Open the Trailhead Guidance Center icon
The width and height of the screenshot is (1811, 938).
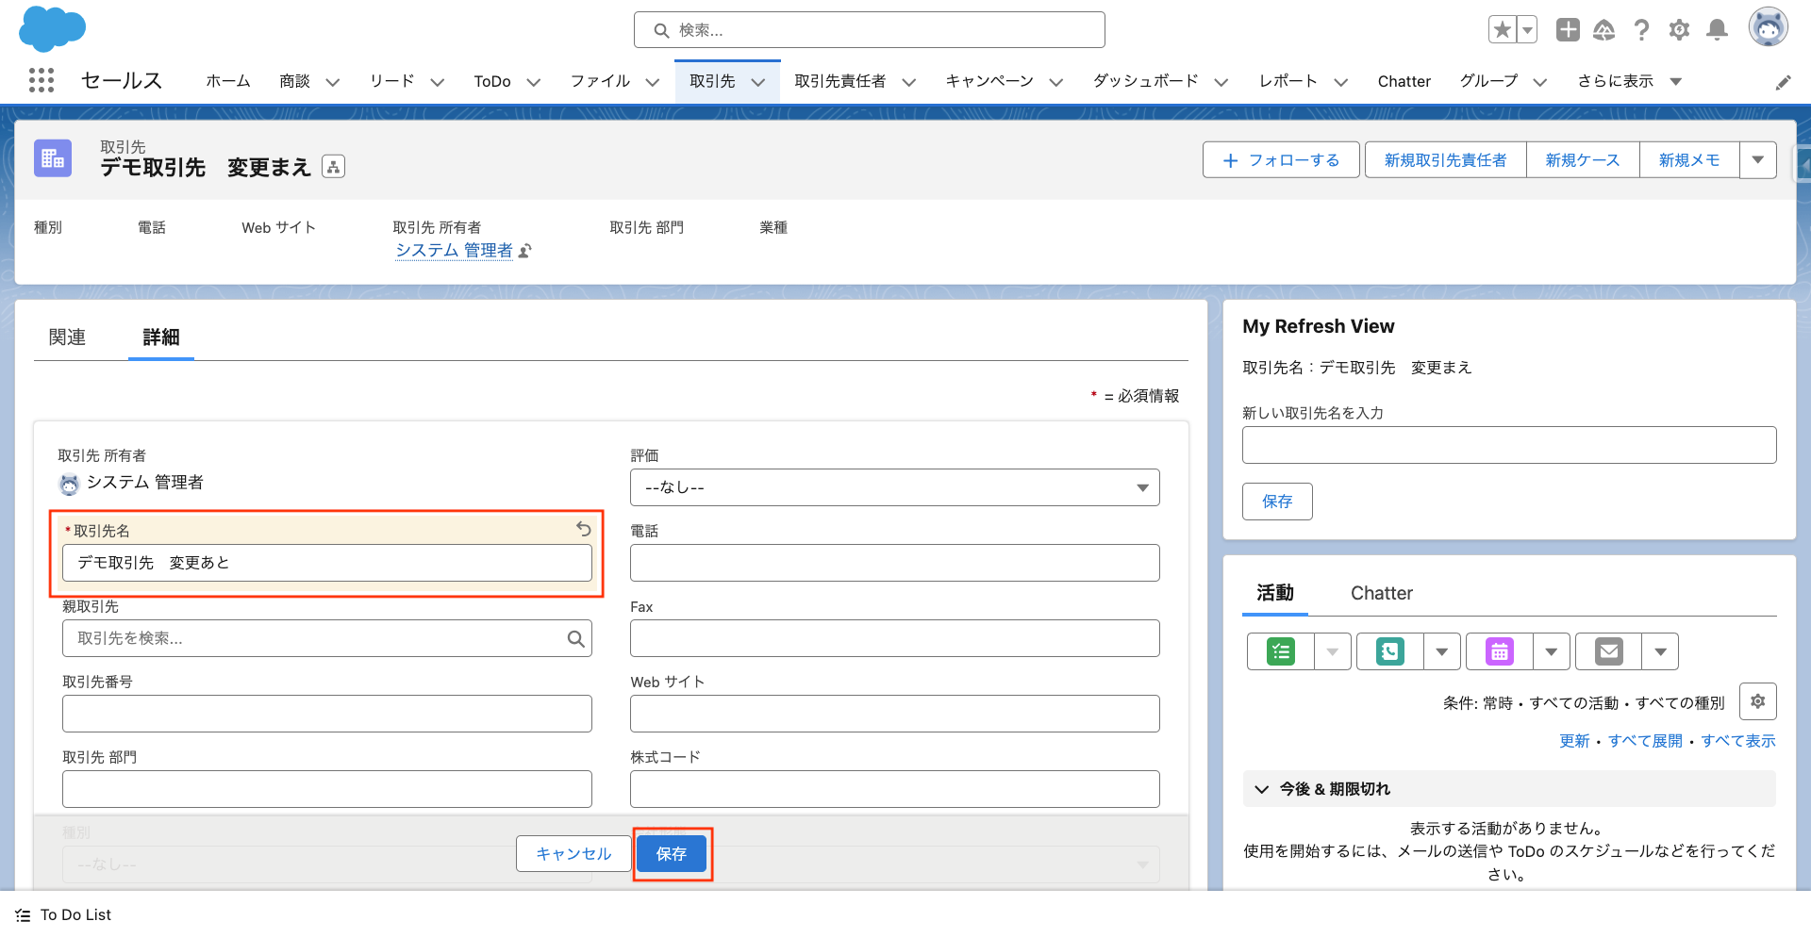click(1604, 29)
